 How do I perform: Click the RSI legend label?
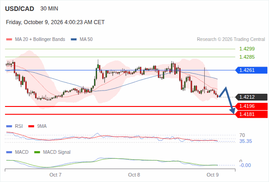coord(19,126)
